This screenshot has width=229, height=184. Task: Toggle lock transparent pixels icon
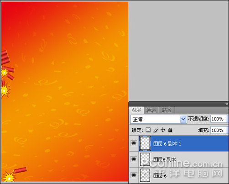point(148,130)
